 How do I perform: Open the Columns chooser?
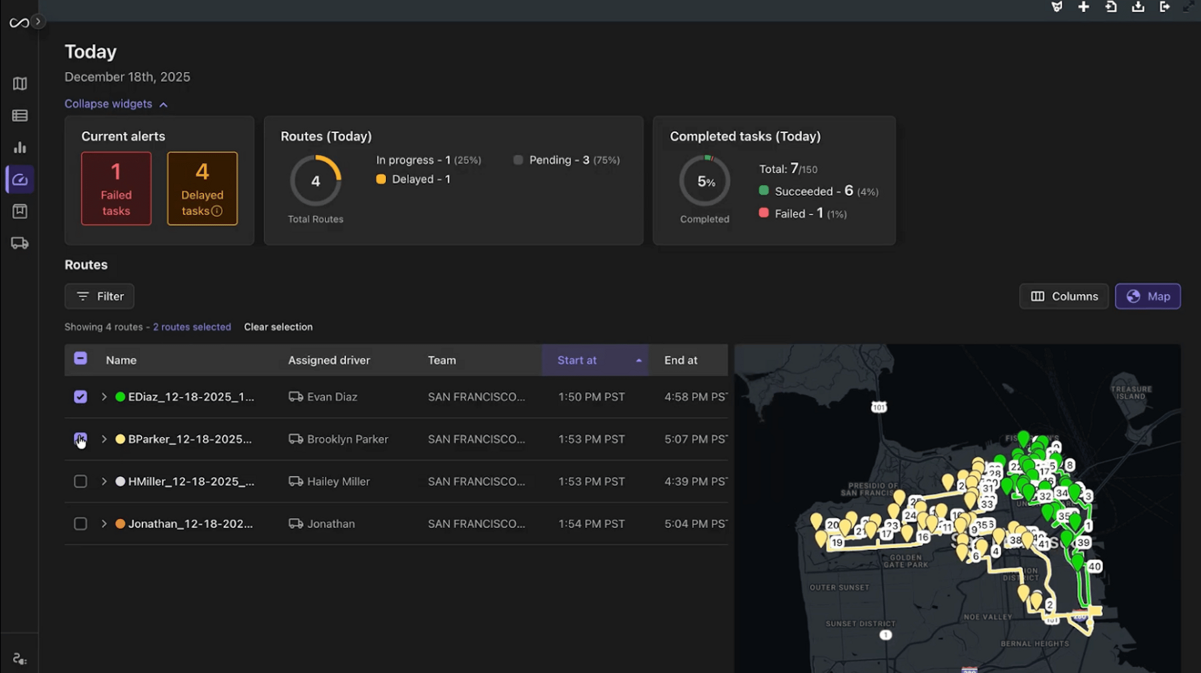pos(1064,296)
